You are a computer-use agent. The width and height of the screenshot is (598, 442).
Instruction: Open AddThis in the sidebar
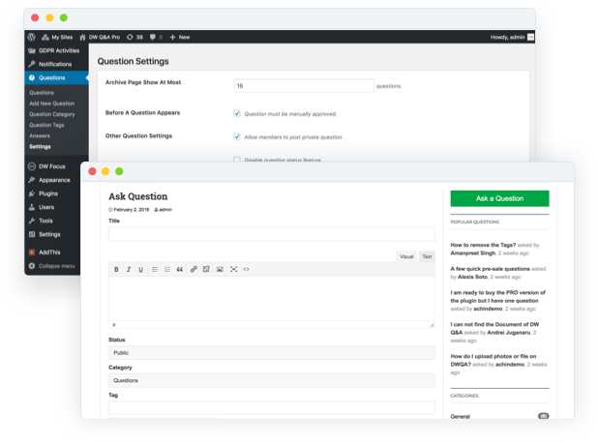[x=52, y=252]
